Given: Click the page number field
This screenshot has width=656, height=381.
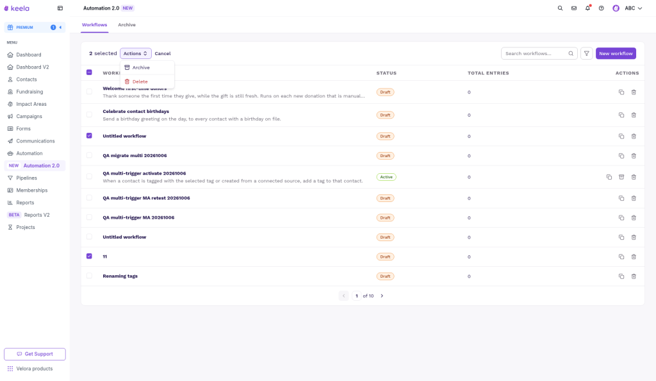Looking at the screenshot, I should (356, 296).
